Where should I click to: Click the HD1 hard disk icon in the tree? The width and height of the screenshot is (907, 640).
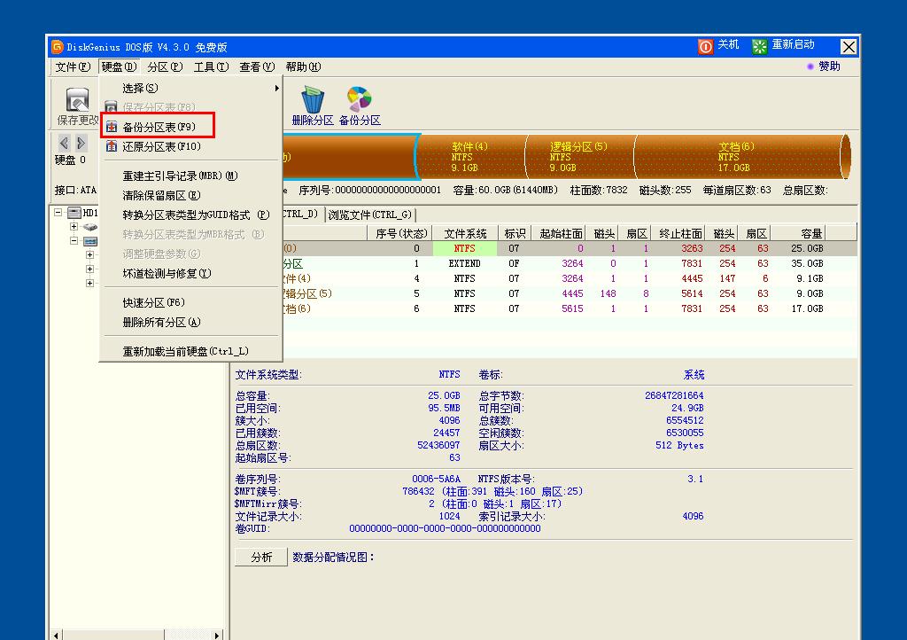[x=74, y=213]
